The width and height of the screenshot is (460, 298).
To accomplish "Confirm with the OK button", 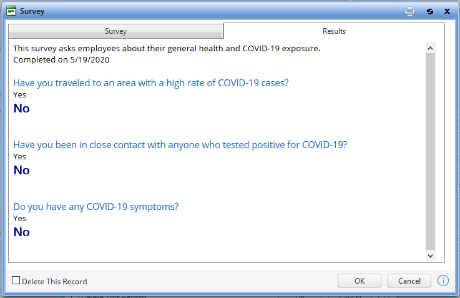I will click(359, 281).
